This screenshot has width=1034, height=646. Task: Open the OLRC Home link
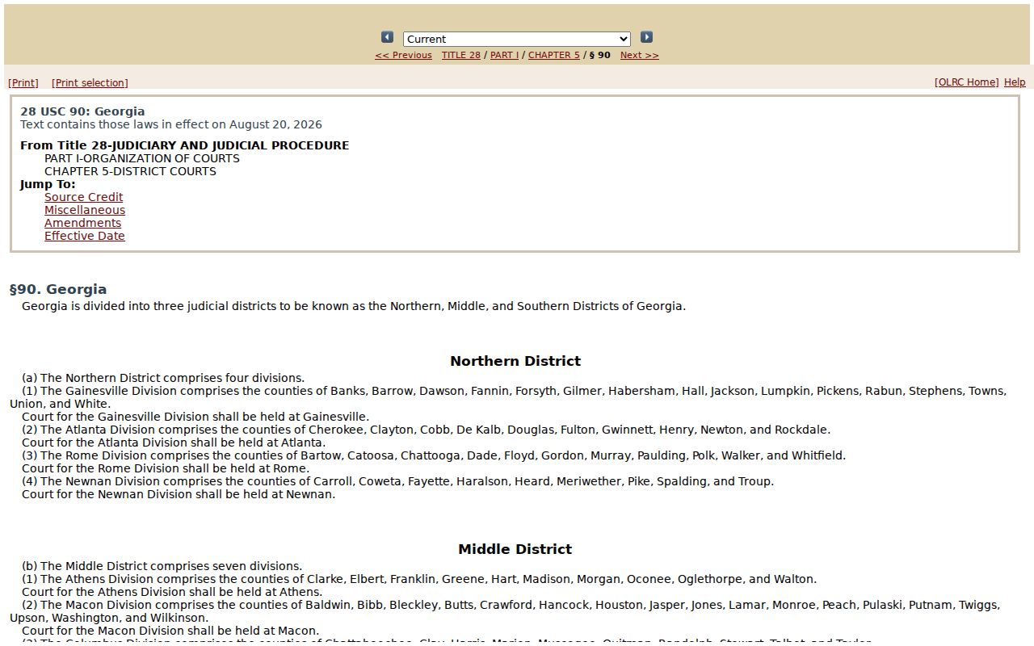tap(966, 82)
